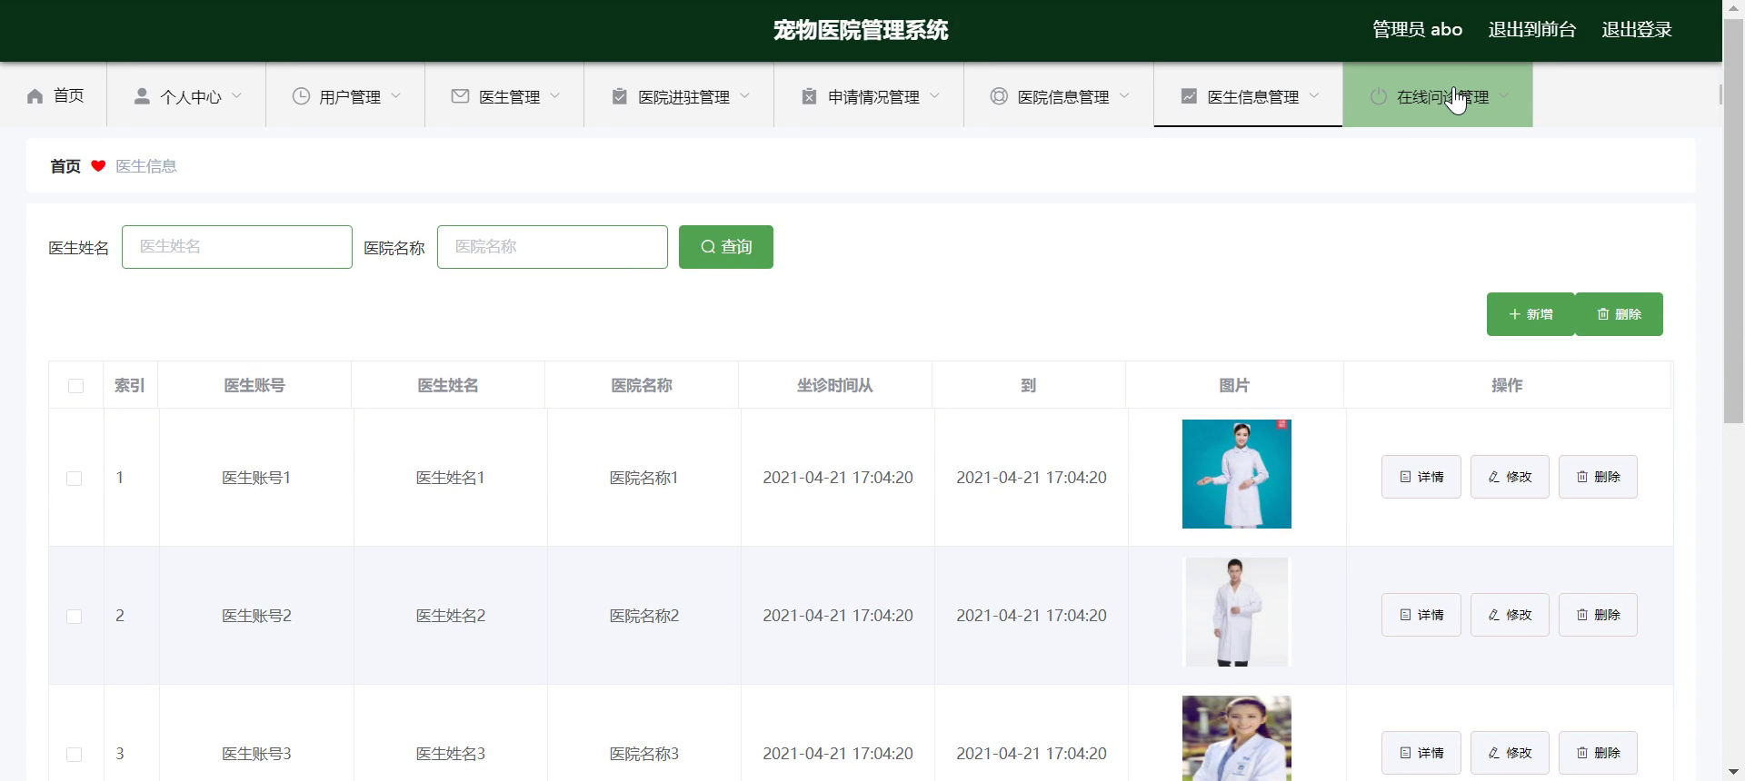Click detail icon in row 3 详情 button
1745x781 pixels.
1405,753
